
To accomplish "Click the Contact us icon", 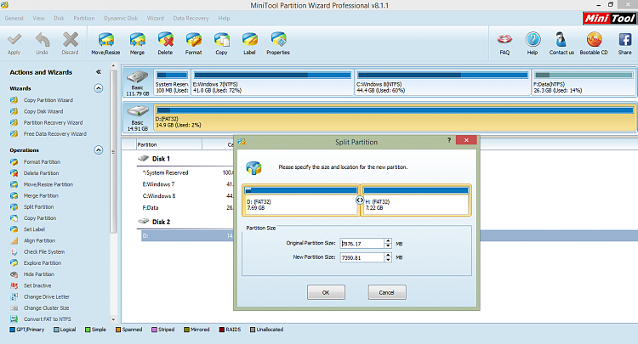I will point(561,40).
